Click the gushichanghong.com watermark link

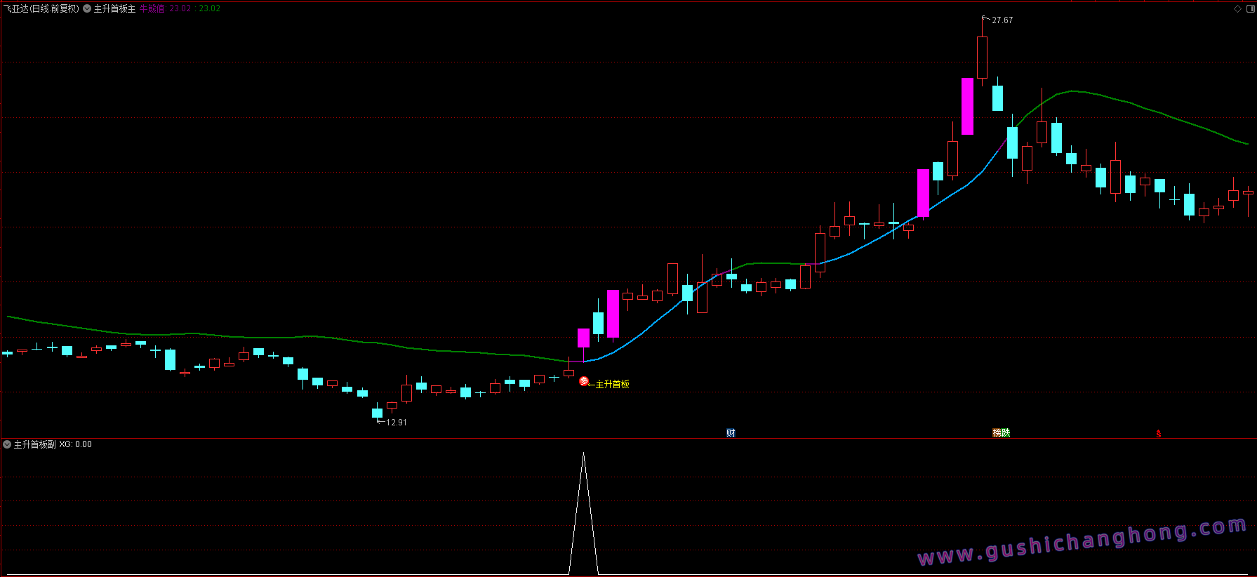(x=1082, y=541)
